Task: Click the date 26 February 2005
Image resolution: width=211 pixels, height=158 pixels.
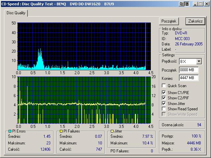Action: tap(189, 44)
